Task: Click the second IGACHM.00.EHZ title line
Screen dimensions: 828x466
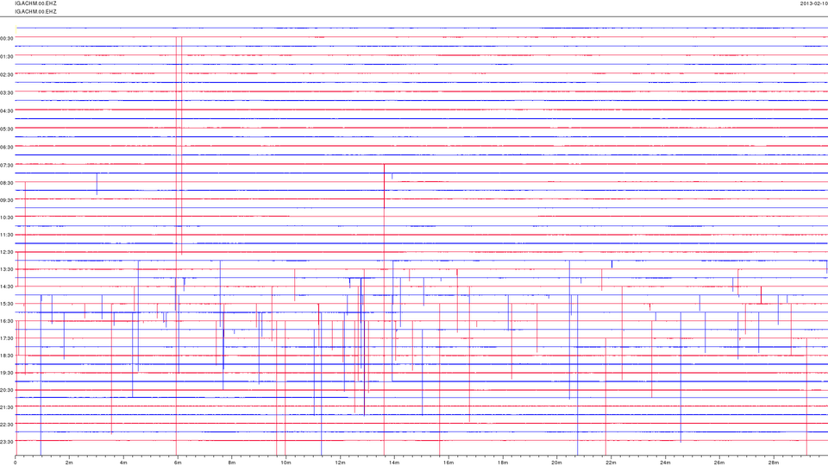Action: coord(36,11)
